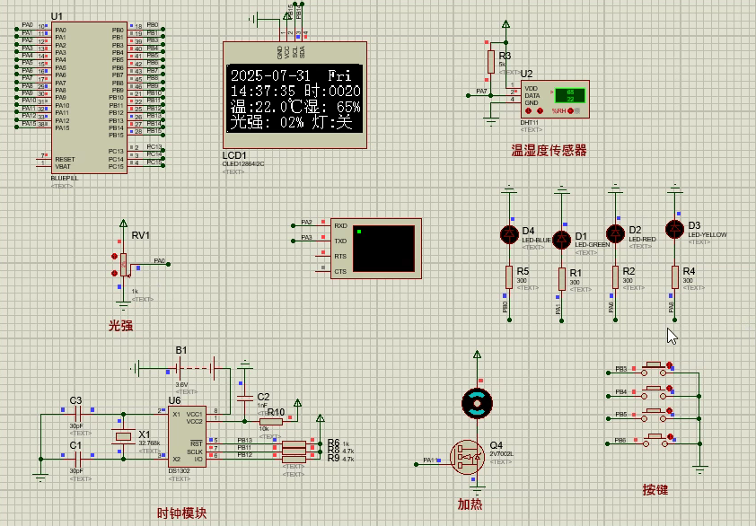Select the DHT11 sensor U2
Viewport: 756px width, 526px height.
555,99
